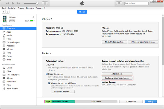Select Übersicht in the sidebar
This screenshot has width=164, height=109.
(x=18, y=28)
